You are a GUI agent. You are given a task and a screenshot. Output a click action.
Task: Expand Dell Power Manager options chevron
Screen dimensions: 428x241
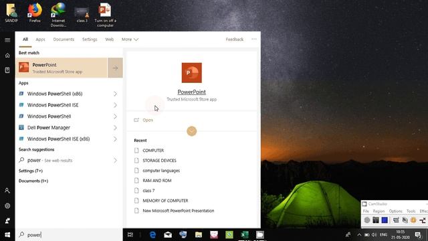(115, 128)
